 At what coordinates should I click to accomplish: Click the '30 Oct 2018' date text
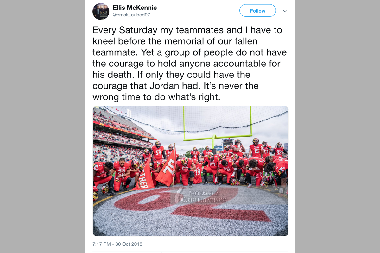[x=128, y=244]
